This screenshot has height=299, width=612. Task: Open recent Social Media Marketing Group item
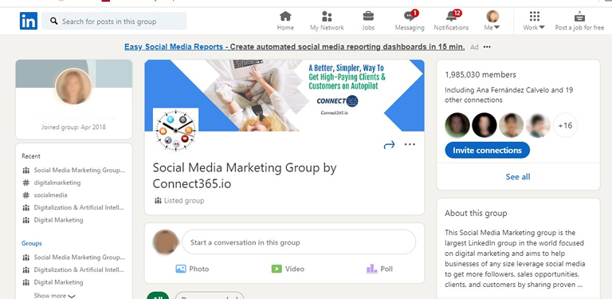coord(74,170)
